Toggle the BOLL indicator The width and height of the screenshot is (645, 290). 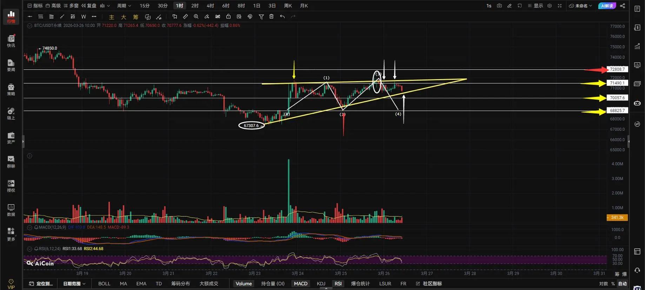point(104,284)
